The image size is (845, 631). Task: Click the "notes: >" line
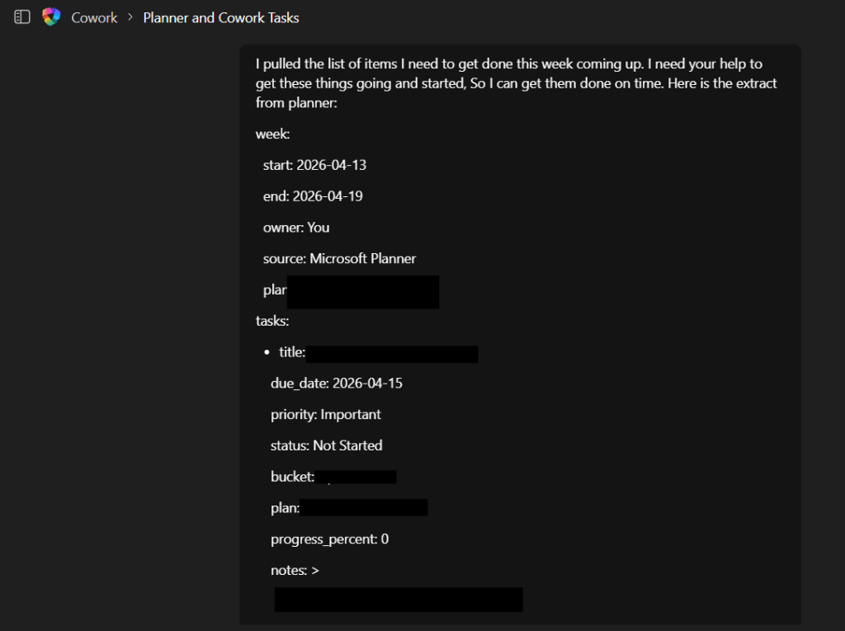(x=295, y=571)
